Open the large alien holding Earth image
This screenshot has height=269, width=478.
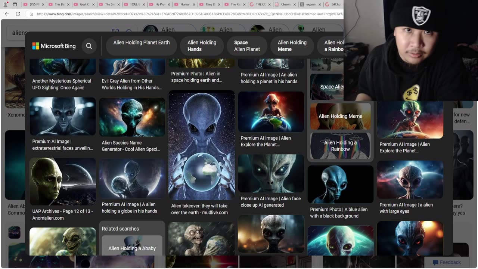(202, 145)
